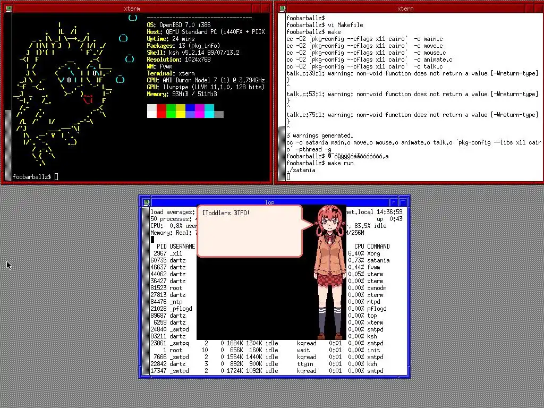
Task: Click the "./satania" output line
Action: click(301, 170)
